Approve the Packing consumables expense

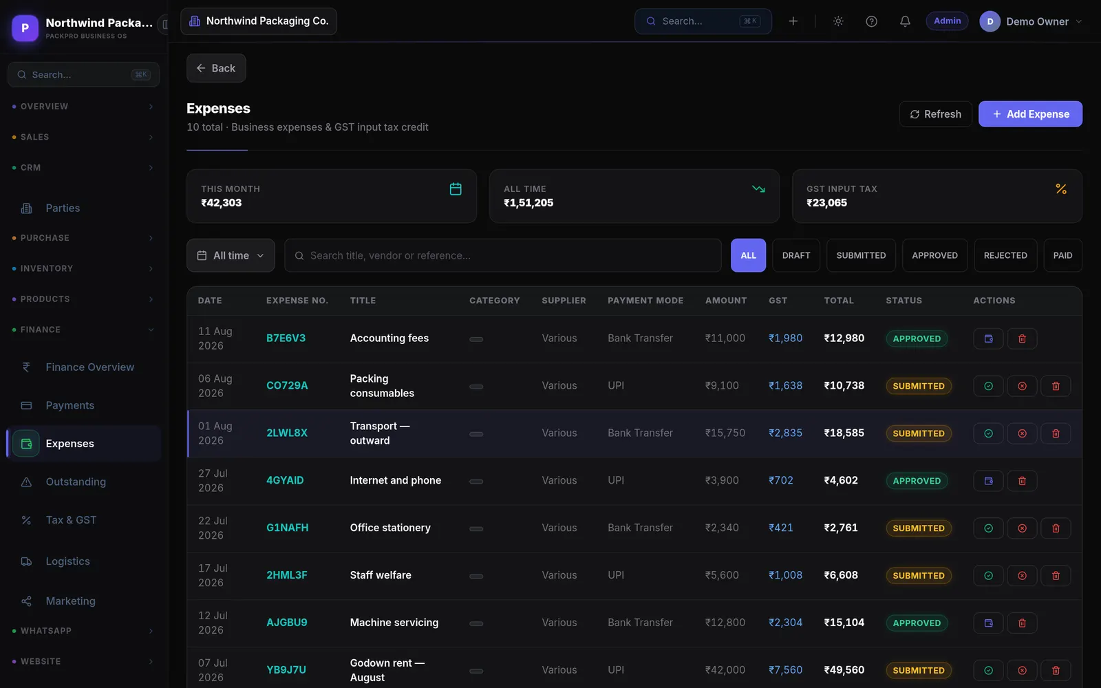pos(988,386)
